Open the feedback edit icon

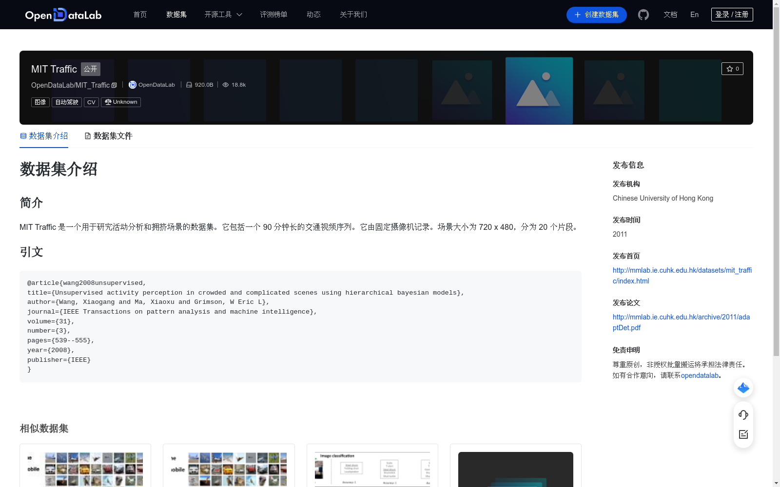tap(743, 434)
